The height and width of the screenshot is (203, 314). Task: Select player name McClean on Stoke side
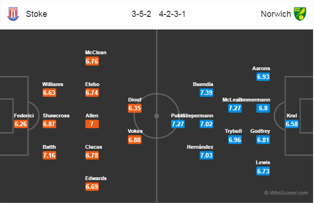click(96, 52)
